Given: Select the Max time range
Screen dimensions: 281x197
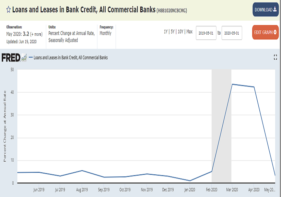Looking at the screenshot, I should [189, 32].
